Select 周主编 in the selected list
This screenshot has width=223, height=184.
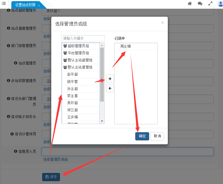(125, 46)
